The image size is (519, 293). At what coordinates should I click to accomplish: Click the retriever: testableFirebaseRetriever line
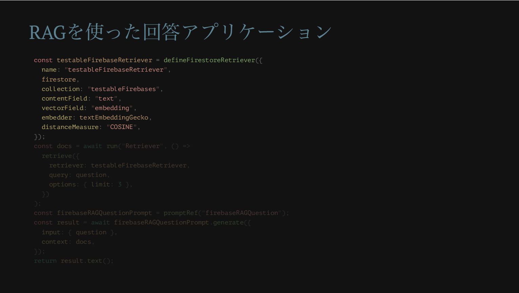[x=119, y=165]
